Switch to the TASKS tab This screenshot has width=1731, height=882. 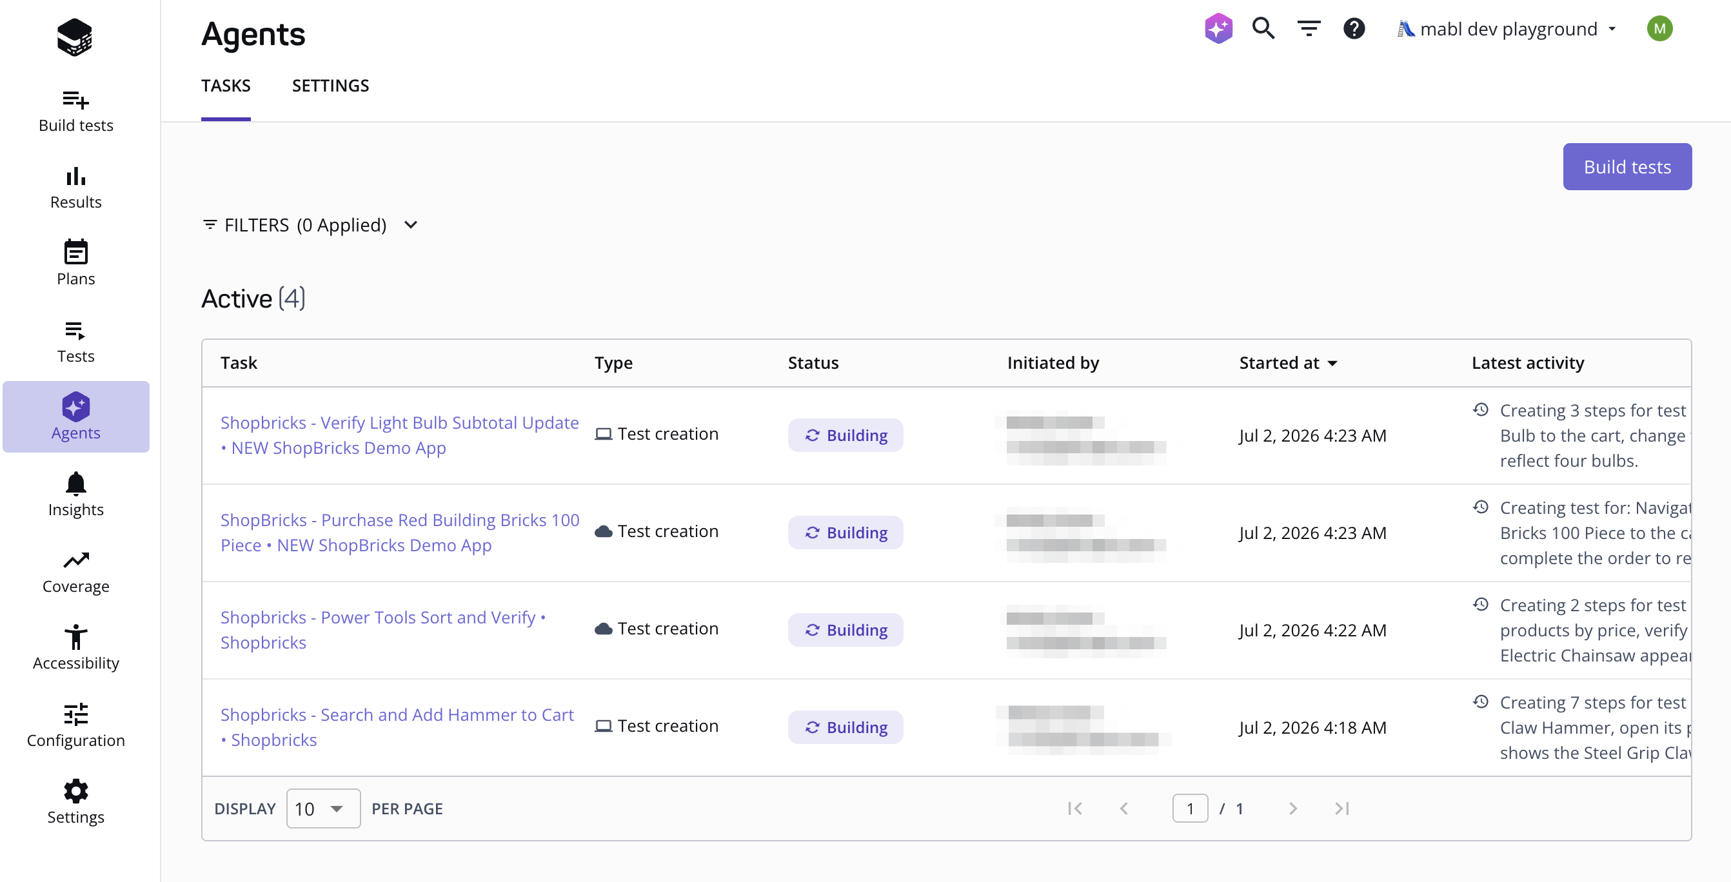click(x=226, y=85)
